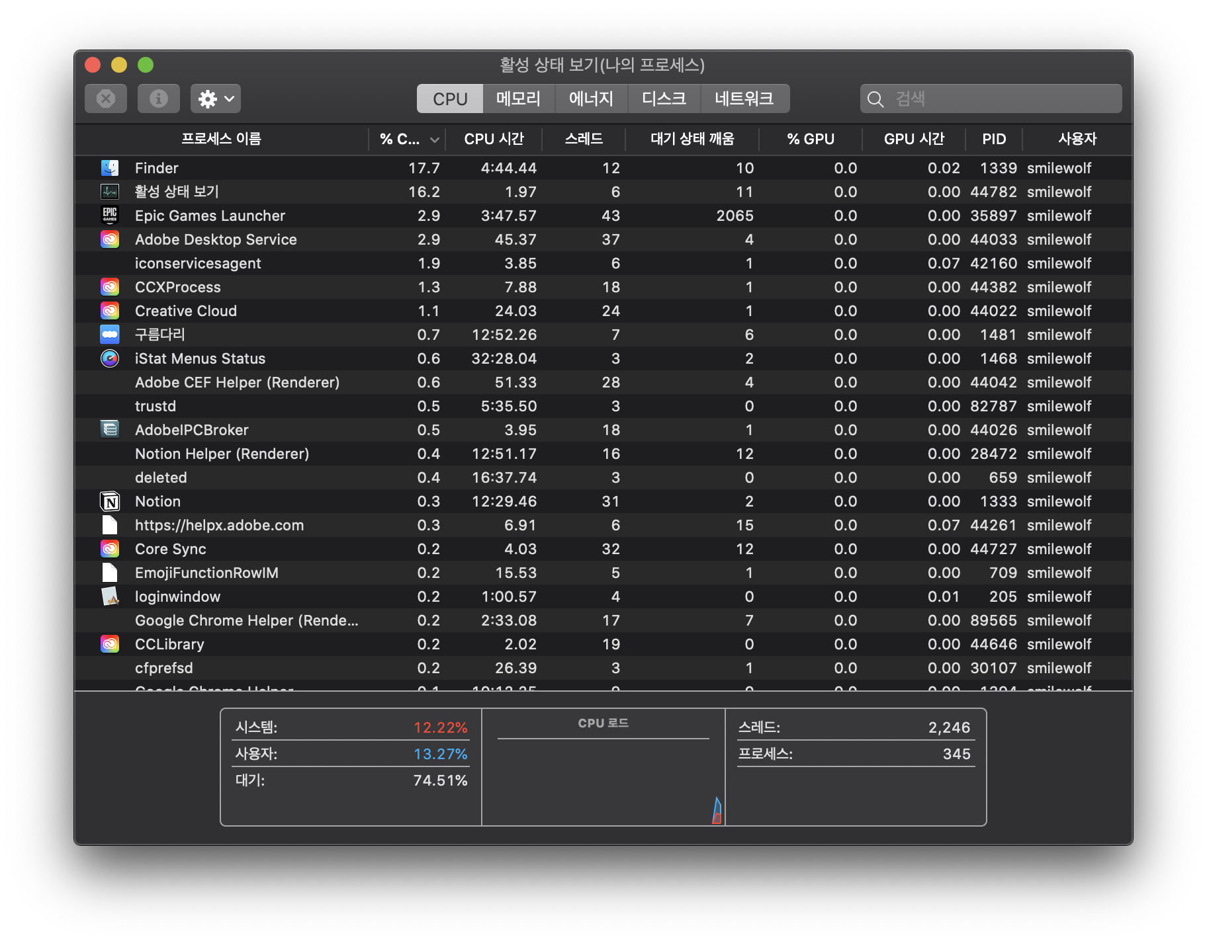
Task: Select the Notion Helper (Renderer) row
Action: click(603, 454)
